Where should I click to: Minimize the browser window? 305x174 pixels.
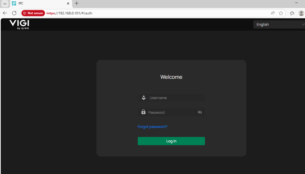coord(297,3)
